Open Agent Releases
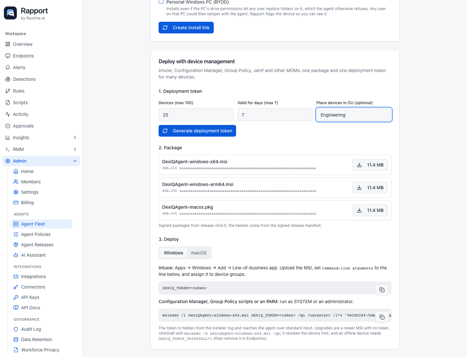This screenshot has width=467, height=357. 42,245
